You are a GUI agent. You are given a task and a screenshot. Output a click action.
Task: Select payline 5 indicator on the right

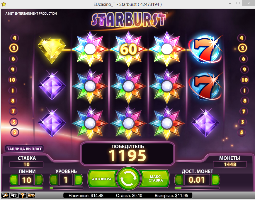242,132
